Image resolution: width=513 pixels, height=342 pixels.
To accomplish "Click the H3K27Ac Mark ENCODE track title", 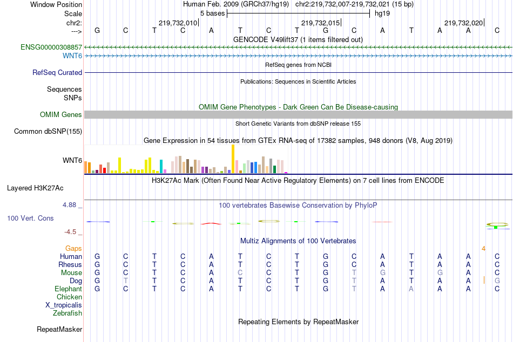I will point(298,181).
